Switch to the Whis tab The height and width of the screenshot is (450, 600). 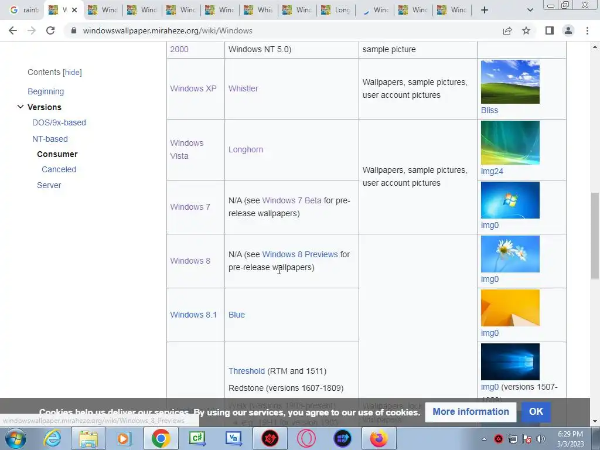(258, 10)
